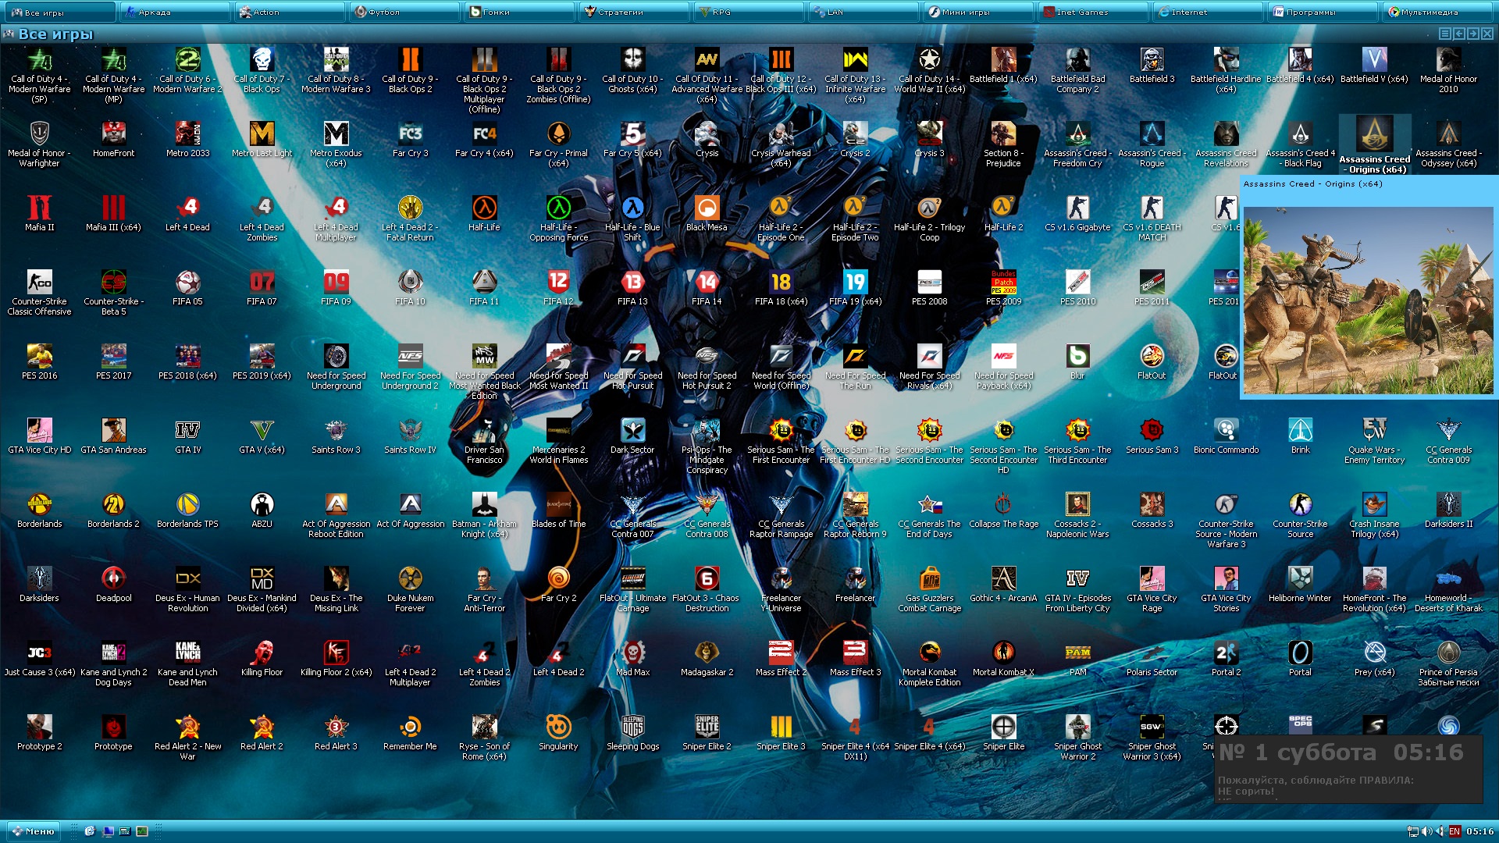Launch Blur racing game
Image resolution: width=1499 pixels, height=843 pixels.
pyautogui.click(x=1077, y=362)
